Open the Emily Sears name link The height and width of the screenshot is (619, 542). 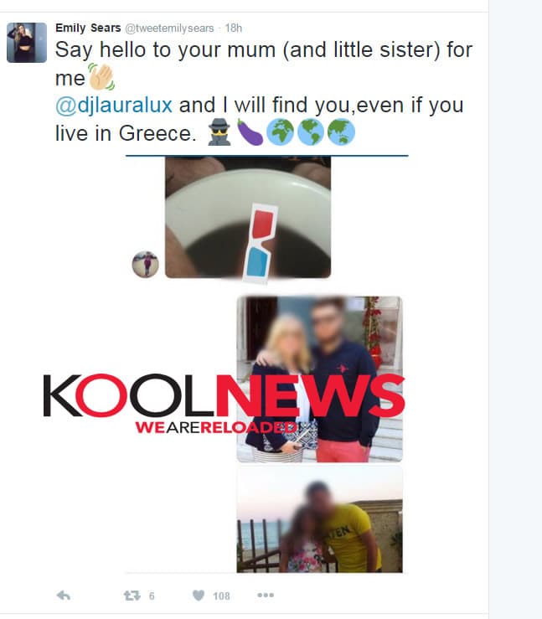88,28
